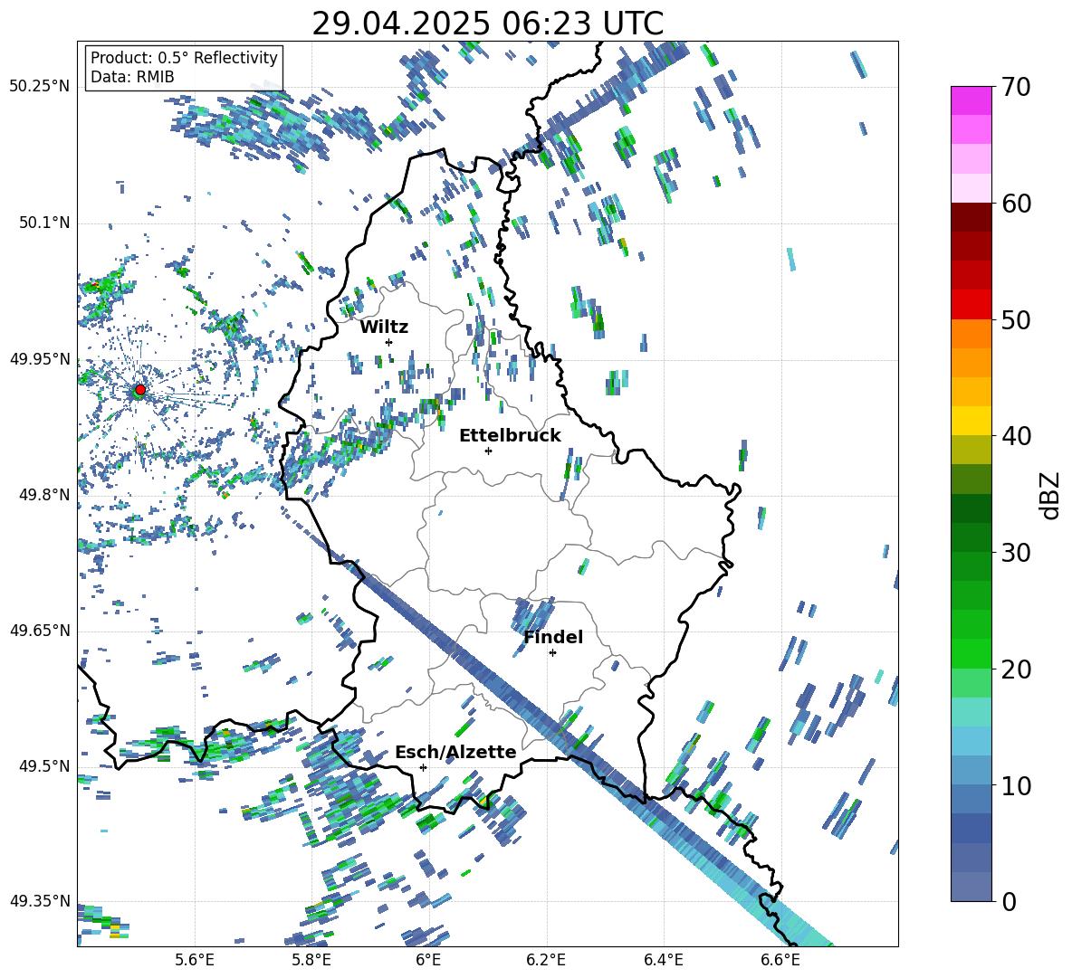The image size is (1072, 978).
Task: Click the 50.25°N latitude label
Action: click(x=40, y=87)
